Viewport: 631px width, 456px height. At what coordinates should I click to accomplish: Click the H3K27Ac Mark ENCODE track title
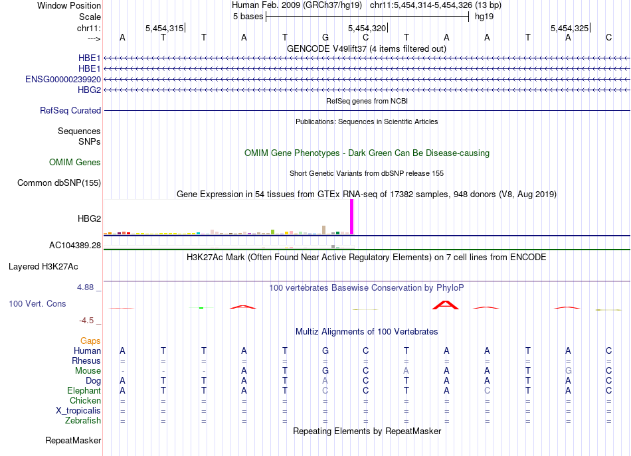pyautogui.click(x=367, y=258)
